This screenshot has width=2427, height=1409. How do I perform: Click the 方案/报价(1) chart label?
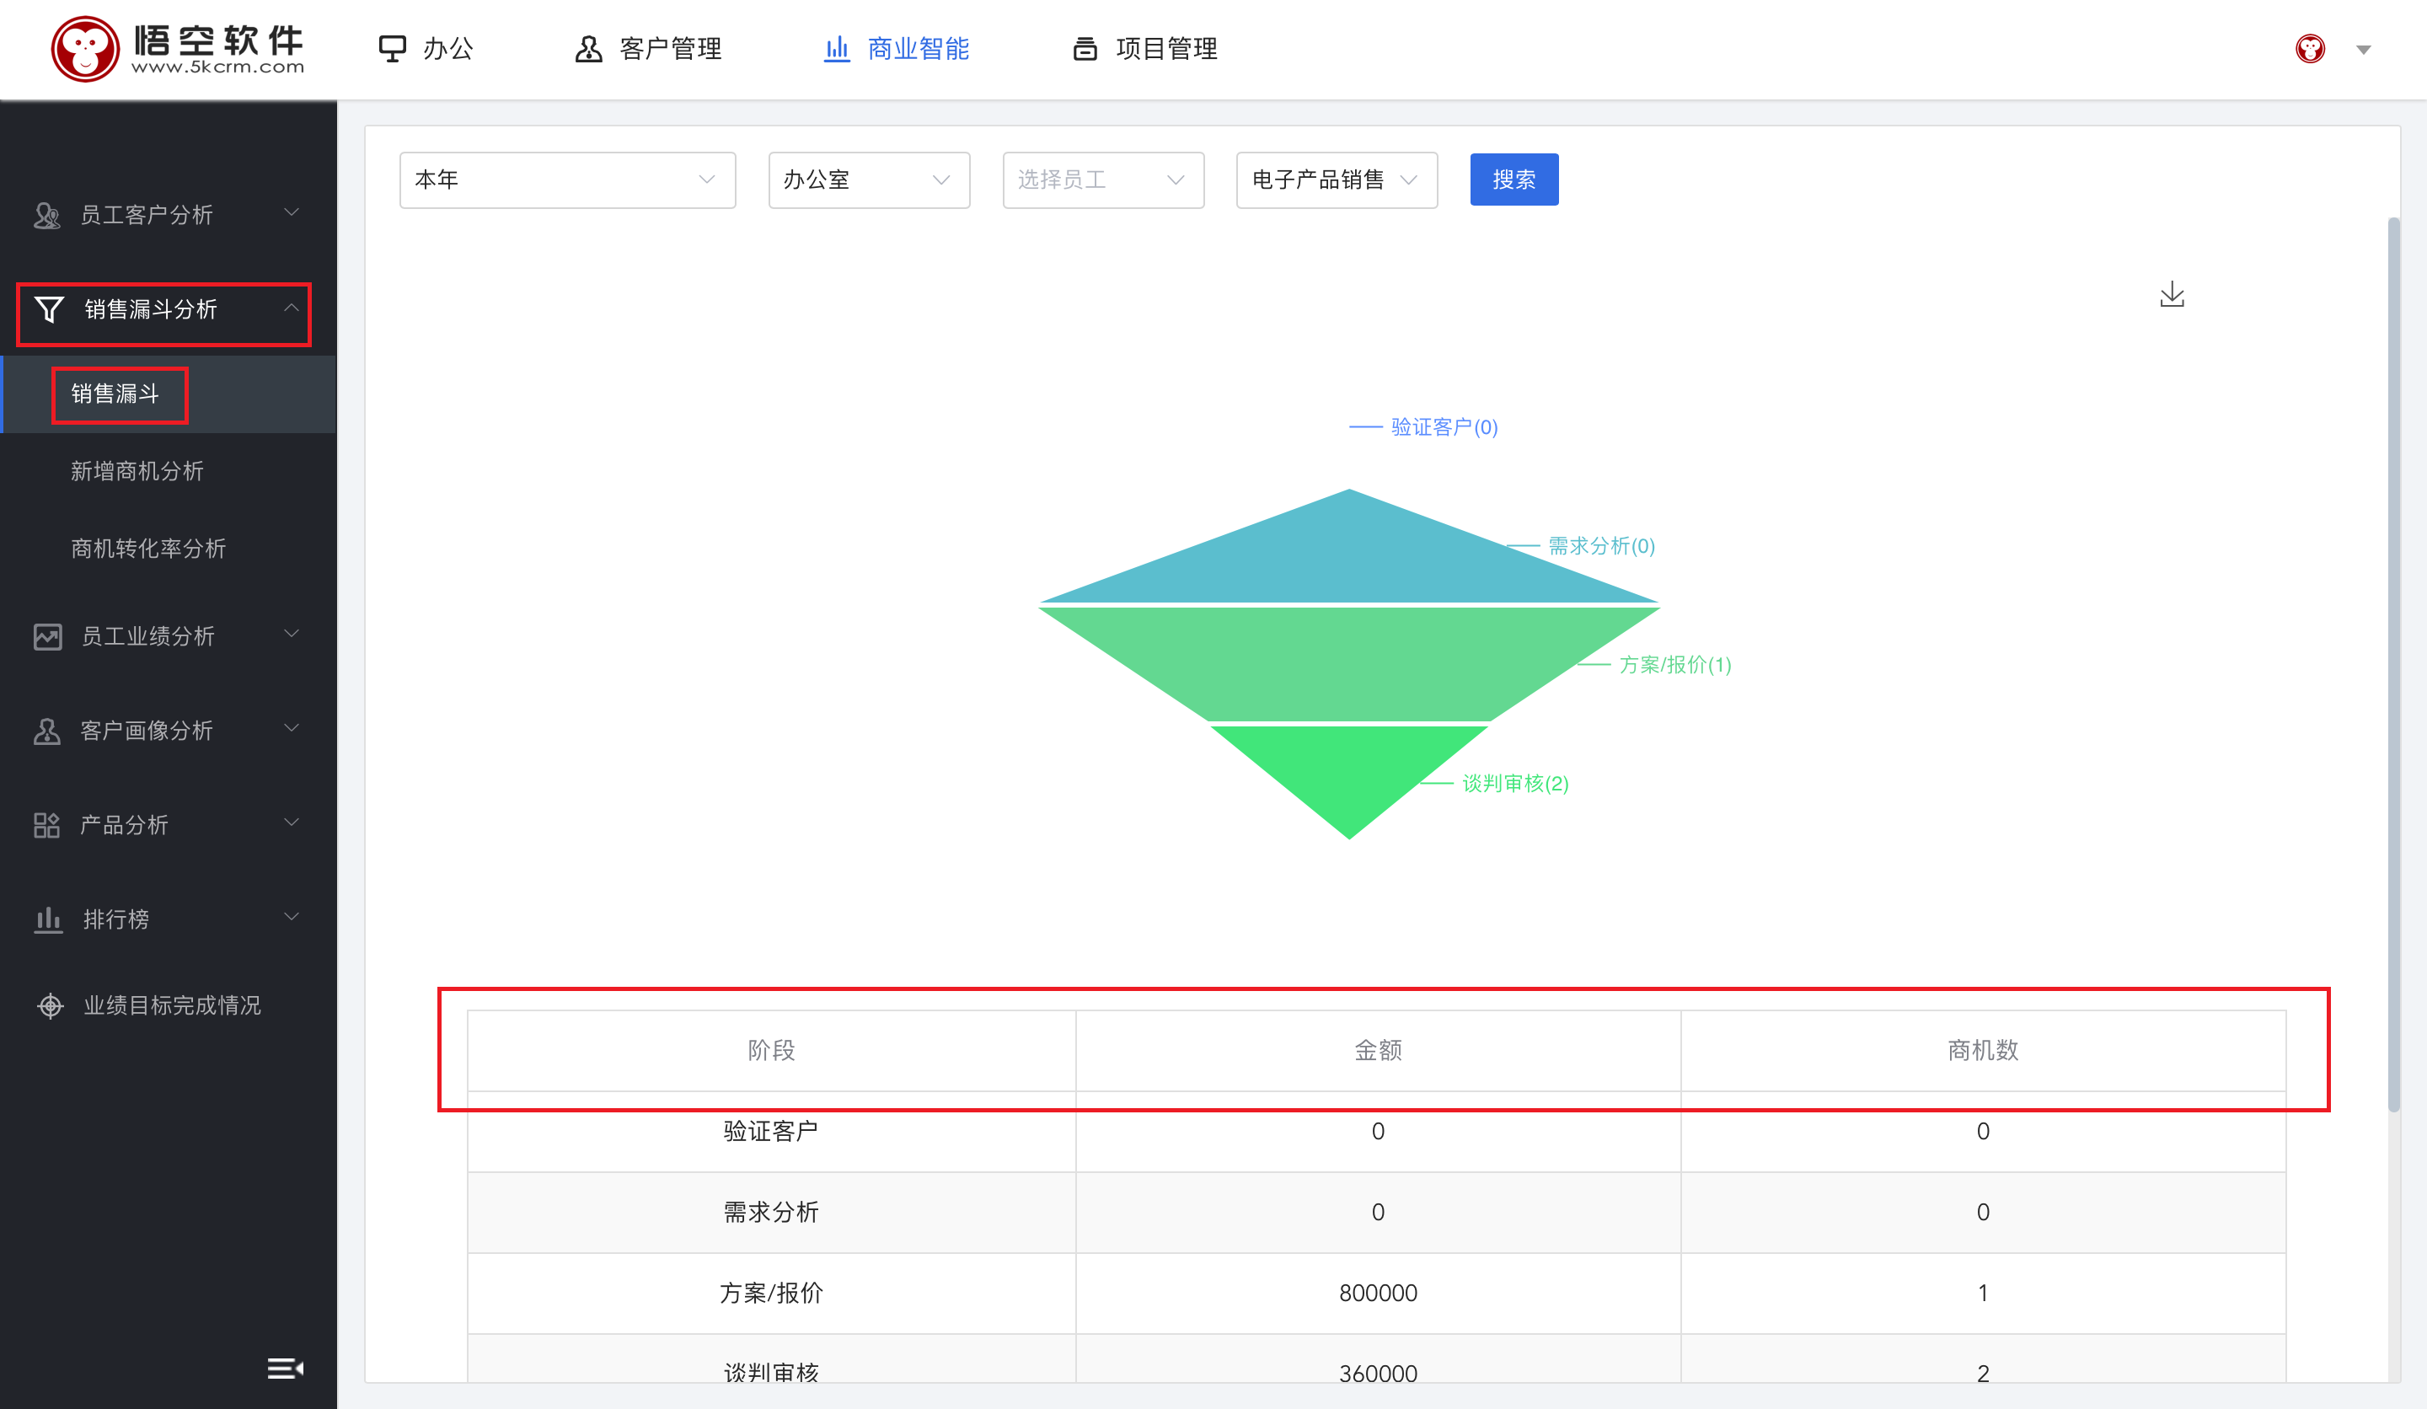click(x=1674, y=665)
